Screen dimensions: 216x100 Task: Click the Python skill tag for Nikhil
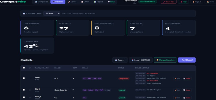click(x=91, y=90)
